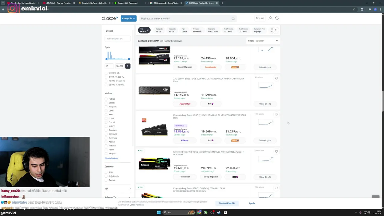This screenshot has width=384, height=216.
Task: Go to hepsiburada seller offer
Action: (211, 67)
